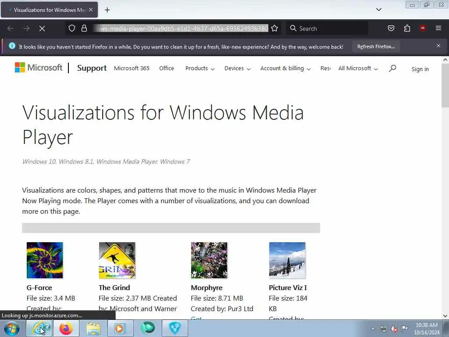View site security padlock info
The height and width of the screenshot is (337, 449).
pyautogui.click(x=84, y=28)
